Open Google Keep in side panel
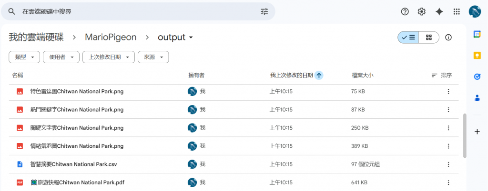This screenshot has height=191, width=488. [x=477, y=55]
